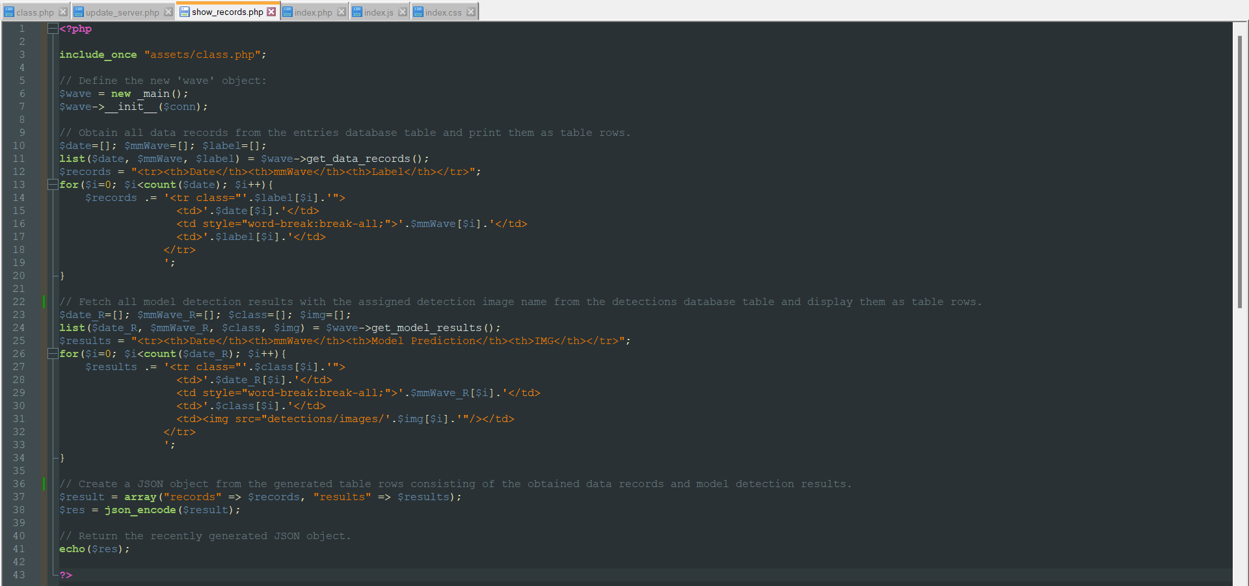This screenshot has width=1249, height=586.
Task: Click the file icon on index.php tab
Action: coord(288,10)
